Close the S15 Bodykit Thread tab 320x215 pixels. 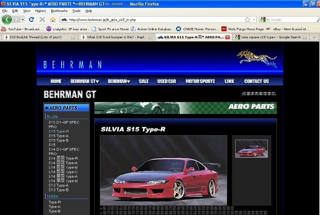(73, 37)
